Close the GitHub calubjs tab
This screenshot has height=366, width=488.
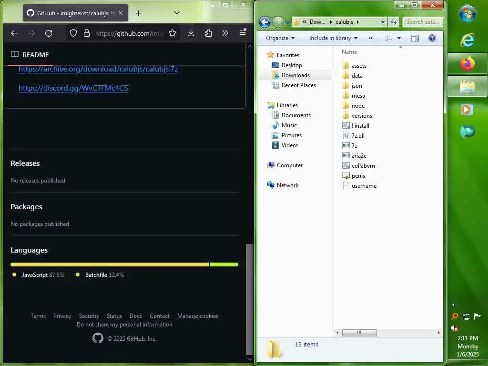pos(121,13)
